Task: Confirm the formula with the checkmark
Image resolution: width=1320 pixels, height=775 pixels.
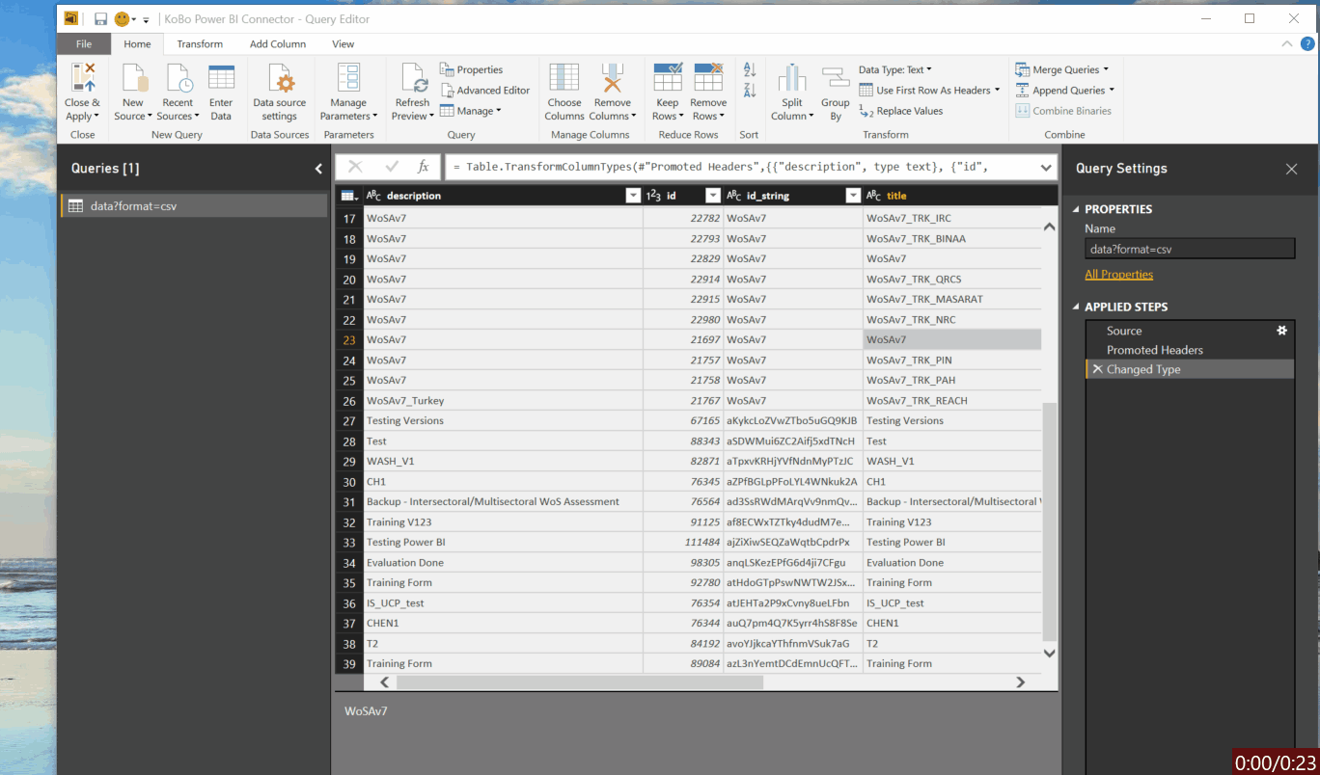Action: (391, 167)
